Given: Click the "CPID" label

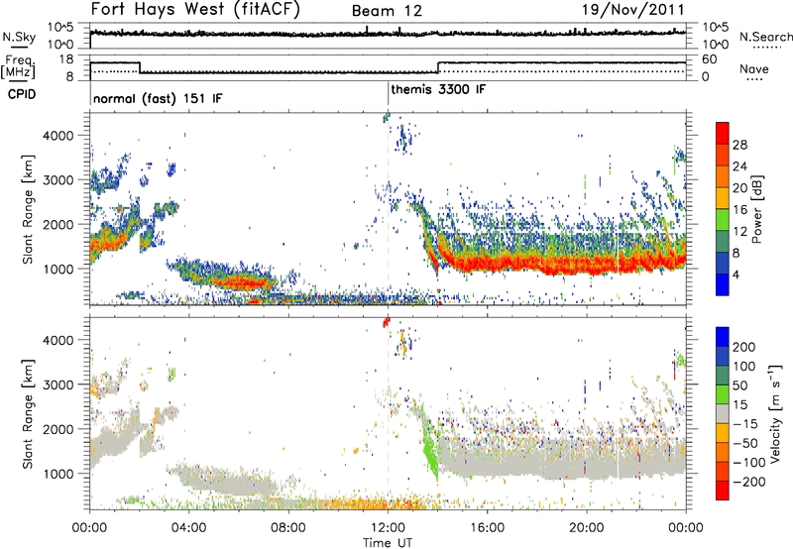Looking at the screenshot, I should [x=22, y=94].
